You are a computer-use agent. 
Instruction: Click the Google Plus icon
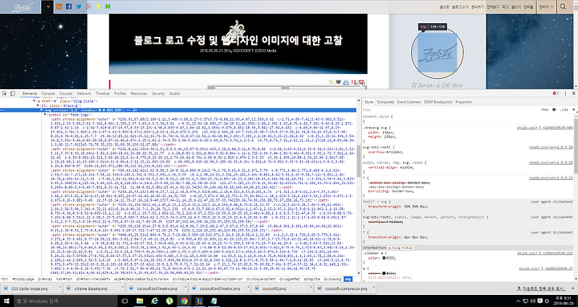[88, 6]
